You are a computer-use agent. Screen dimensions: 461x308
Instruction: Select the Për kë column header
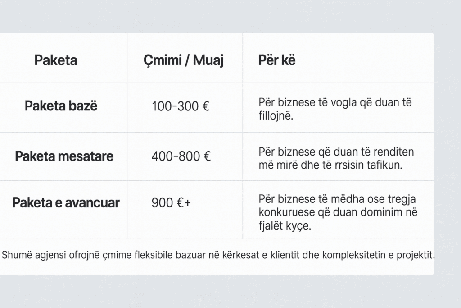[x=277, y=60]
